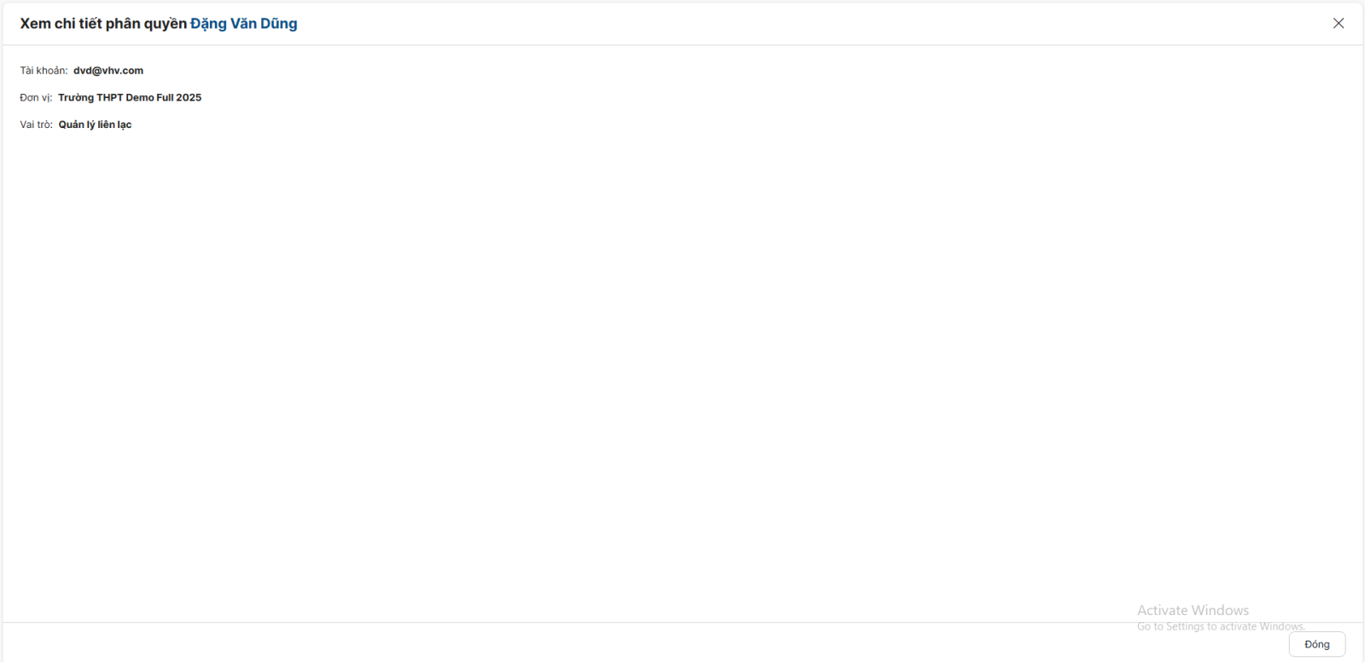Click '2025' in the unit name

point(189,98)
